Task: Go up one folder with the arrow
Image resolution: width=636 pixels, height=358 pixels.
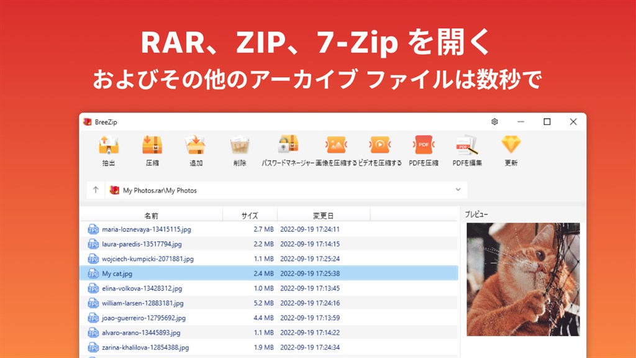Action: [x=96, y=190]
